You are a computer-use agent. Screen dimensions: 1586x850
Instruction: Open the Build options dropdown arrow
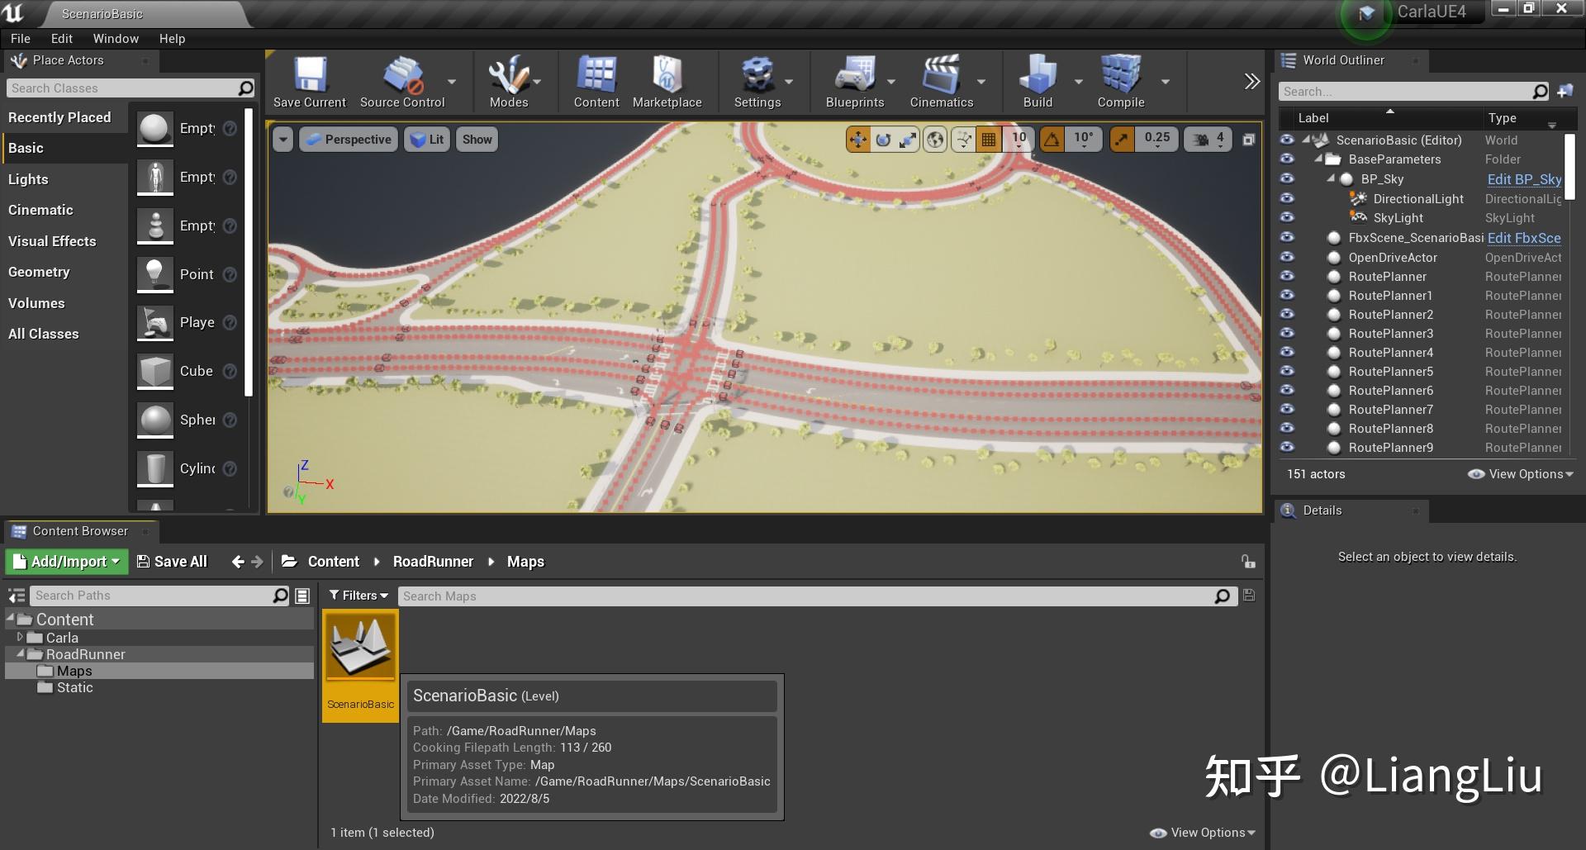[x=1078, y=82]
